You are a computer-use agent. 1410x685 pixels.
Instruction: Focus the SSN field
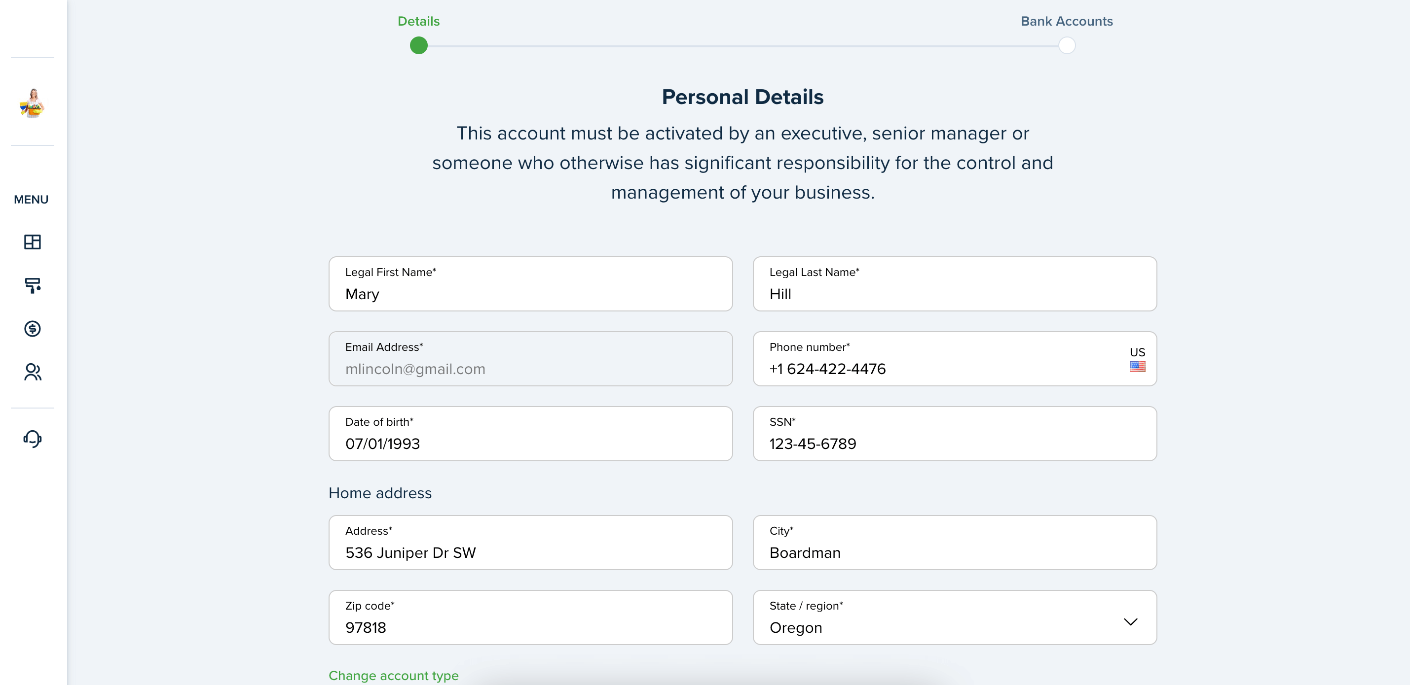[955, 434]
